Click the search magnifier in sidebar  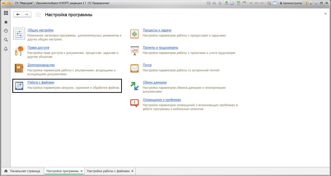click(6, 40)
